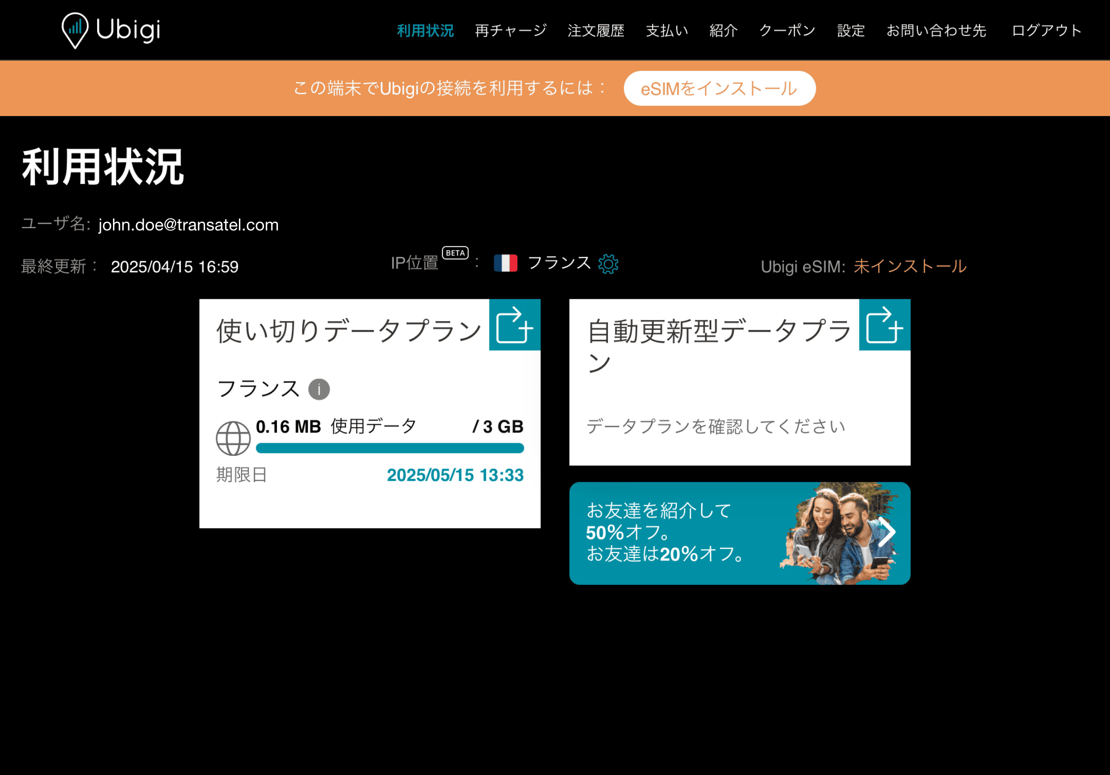Click the フランス IP location label

pyautogui.click(x=559, y=263)
